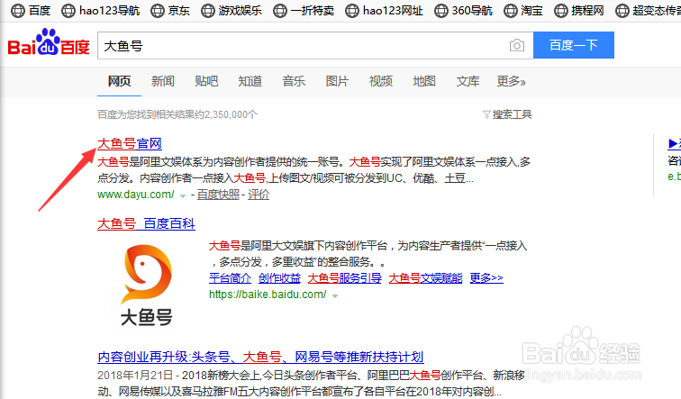Expand the 更多» tab menu

click(x=511, y=81)
